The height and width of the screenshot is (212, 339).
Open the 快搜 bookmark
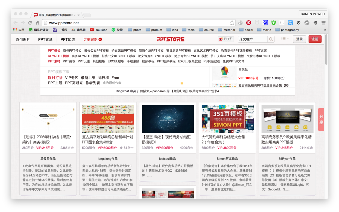coord(117,30)
